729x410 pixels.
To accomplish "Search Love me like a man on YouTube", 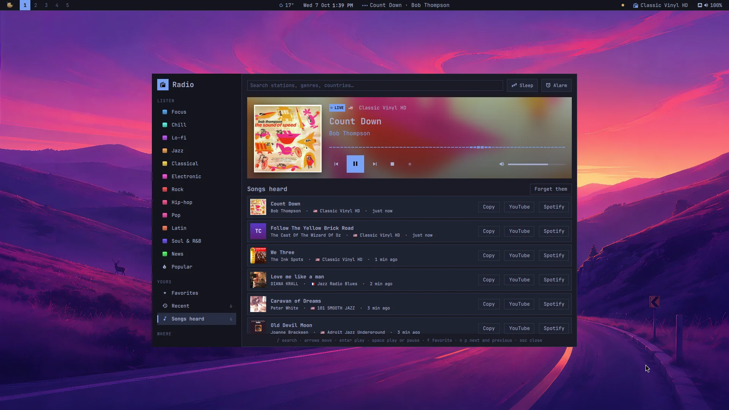I will pyautogui.click(x=519, y=280).
